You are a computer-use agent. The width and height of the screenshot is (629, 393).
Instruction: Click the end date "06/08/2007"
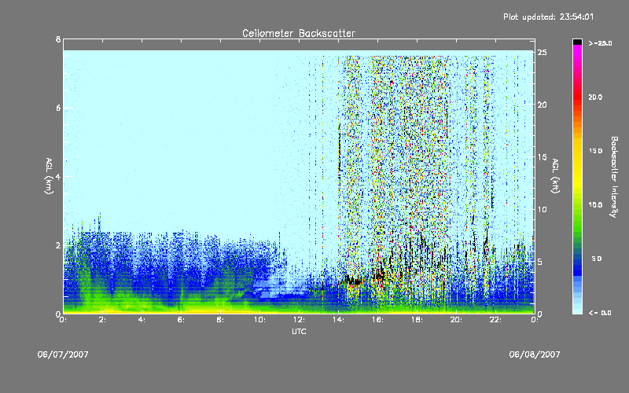click(535, 354)
